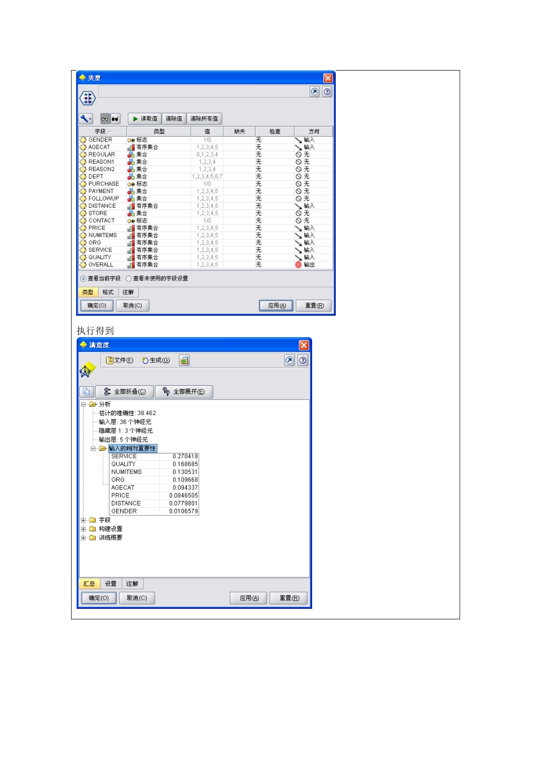Click 应用(A) in the 类型 window
Screen dimensions: 536x759
pos(276,306)
